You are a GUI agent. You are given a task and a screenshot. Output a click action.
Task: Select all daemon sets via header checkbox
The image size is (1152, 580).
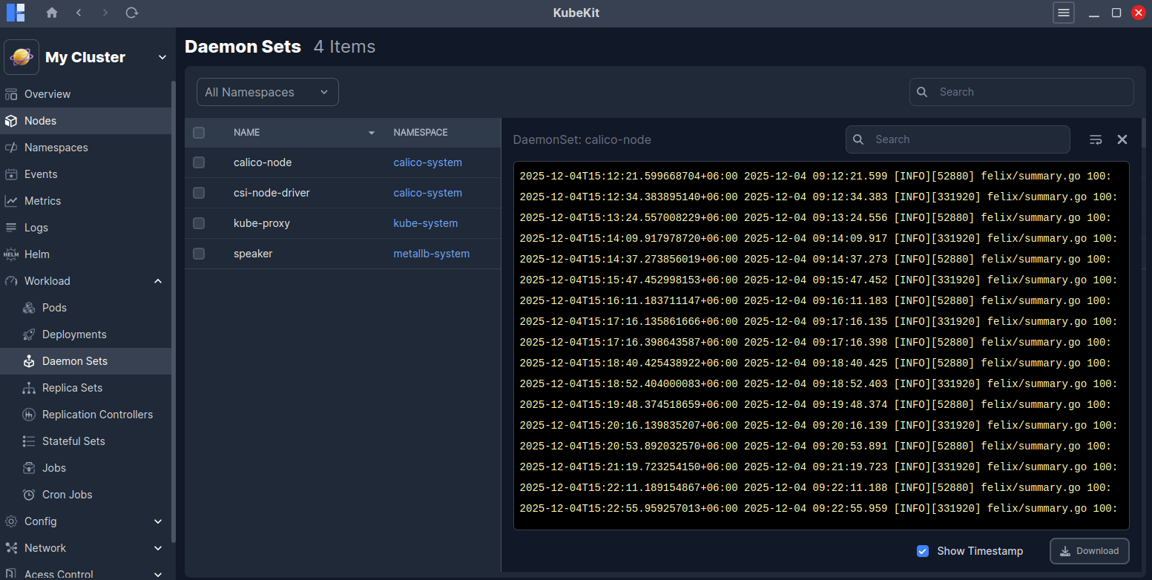(x=198, y=132)
